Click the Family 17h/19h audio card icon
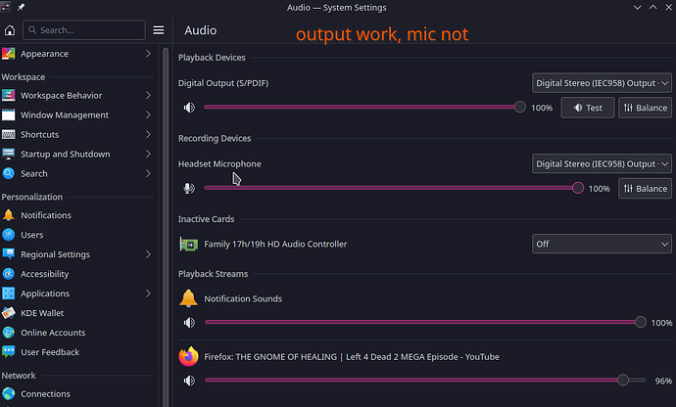Image resolution: width=676 pixels, height=407 pixels. tap(188, 244)
